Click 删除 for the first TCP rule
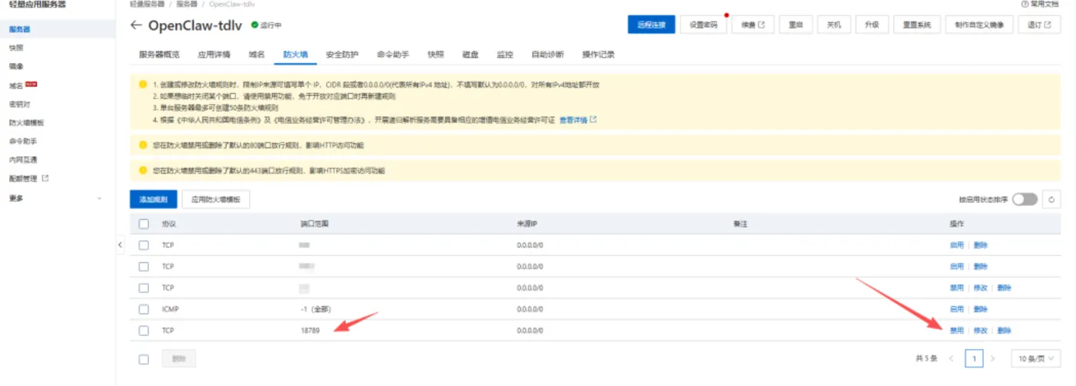The image size is (1076, 386). click(980, 245)
